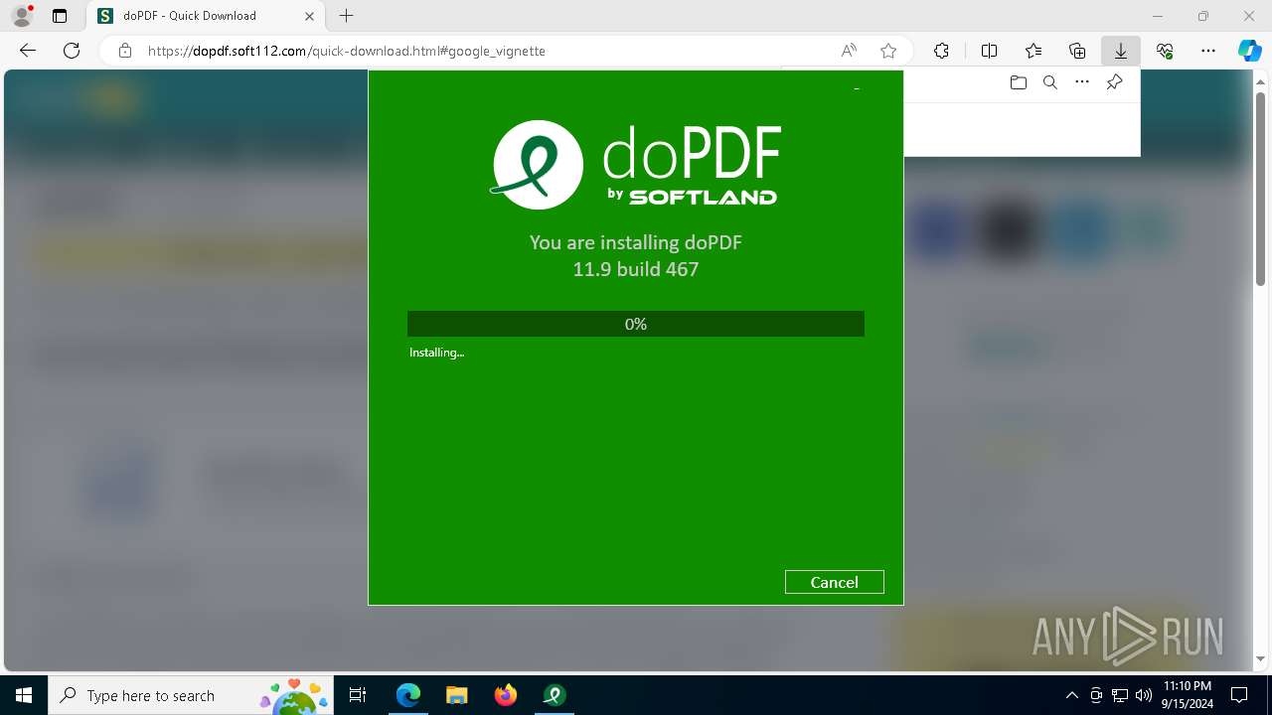1272x715 pixels.
Task: Switch to doPDF installer taskbar icon
Action: pos(554,695)
